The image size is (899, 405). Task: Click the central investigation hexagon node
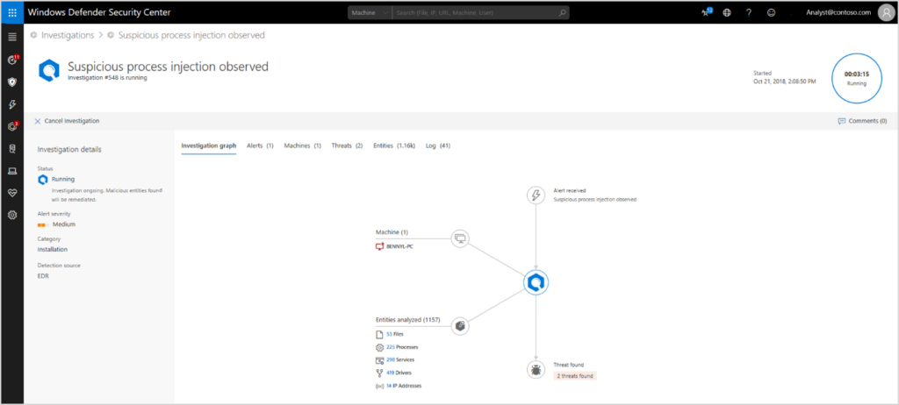[x=536, y=282]
